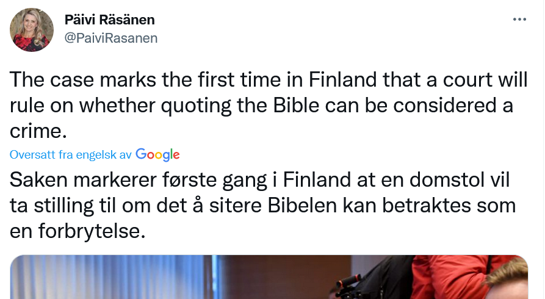Click the 'Oversatt fra engelsk av' translation link
Viewport: 545px width, 299px height.
(71, 155)
